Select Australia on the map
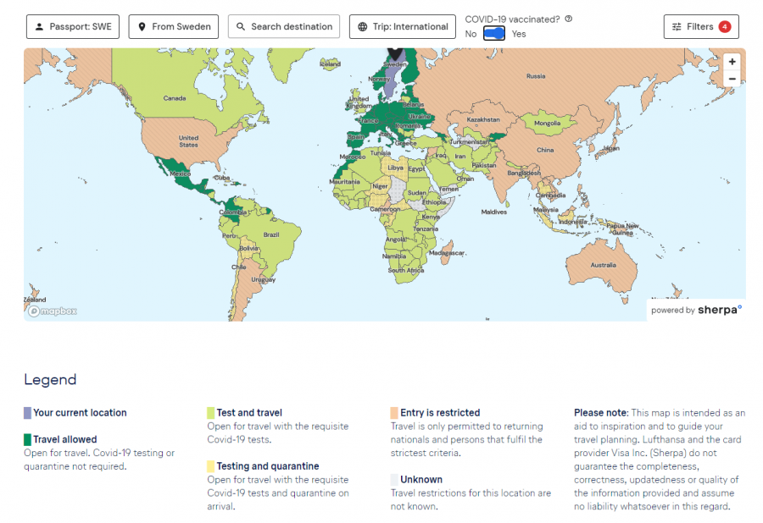The height and width of the screenshot is (523, 763). [x=603, y=265]
